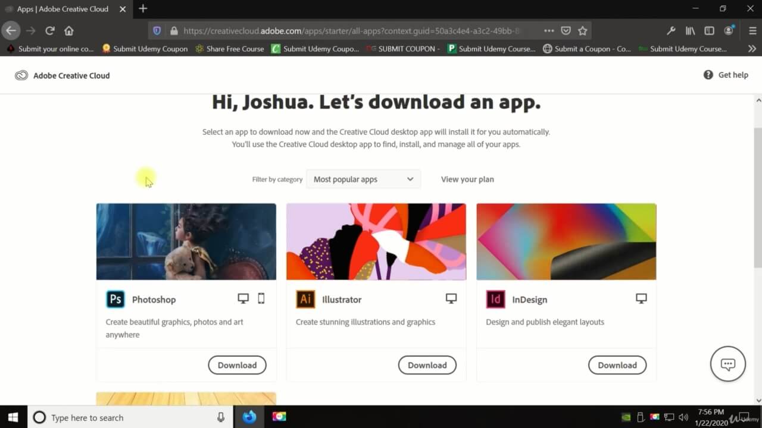Click the taskbar clock 7:56 PM
This screenshot has height=428, width=762.
(710, 412)
